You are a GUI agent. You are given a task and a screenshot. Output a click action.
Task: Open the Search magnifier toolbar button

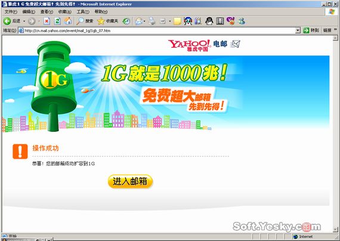(85, 21)
